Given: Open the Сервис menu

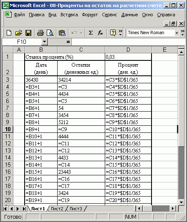Looking at the screenshot, I should coord(109,15).
